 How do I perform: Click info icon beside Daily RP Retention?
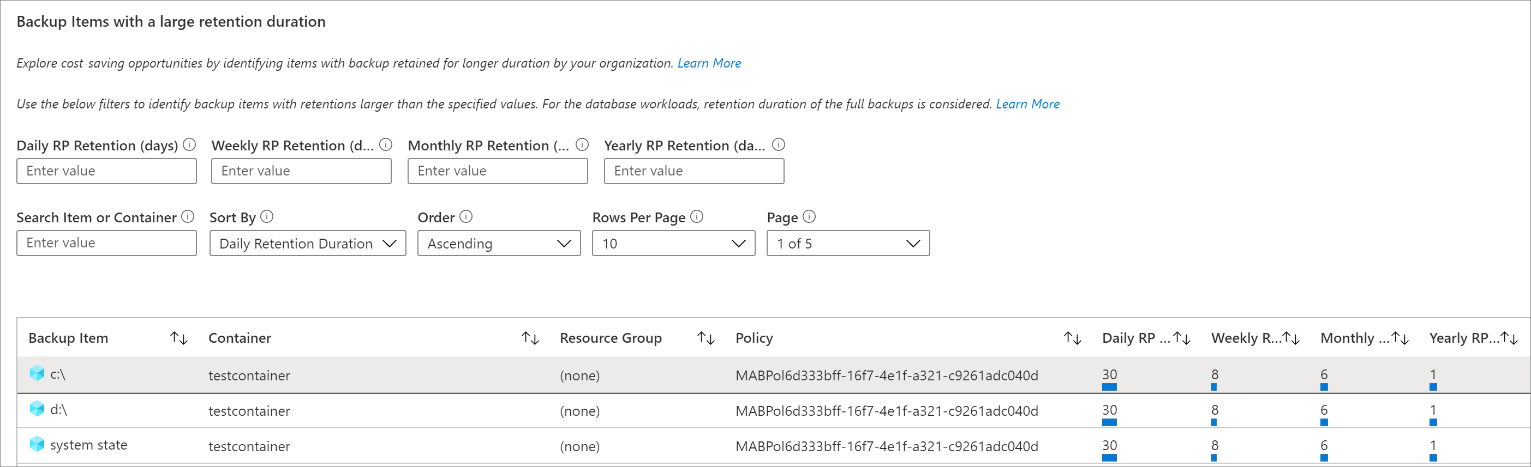pyautogui.click(x=189, y=145)
